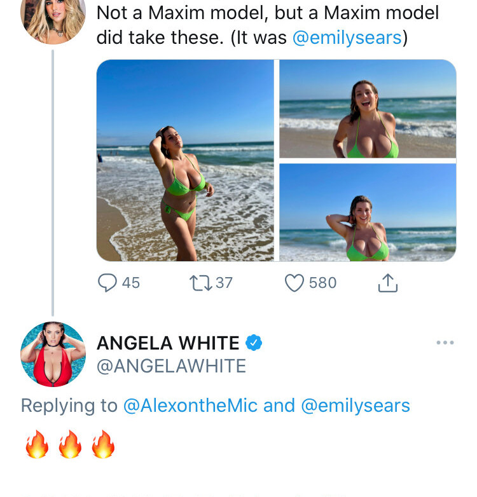Open the @ANGELAWHITE handle
477x497 pixels.
(x=171, y=366)
